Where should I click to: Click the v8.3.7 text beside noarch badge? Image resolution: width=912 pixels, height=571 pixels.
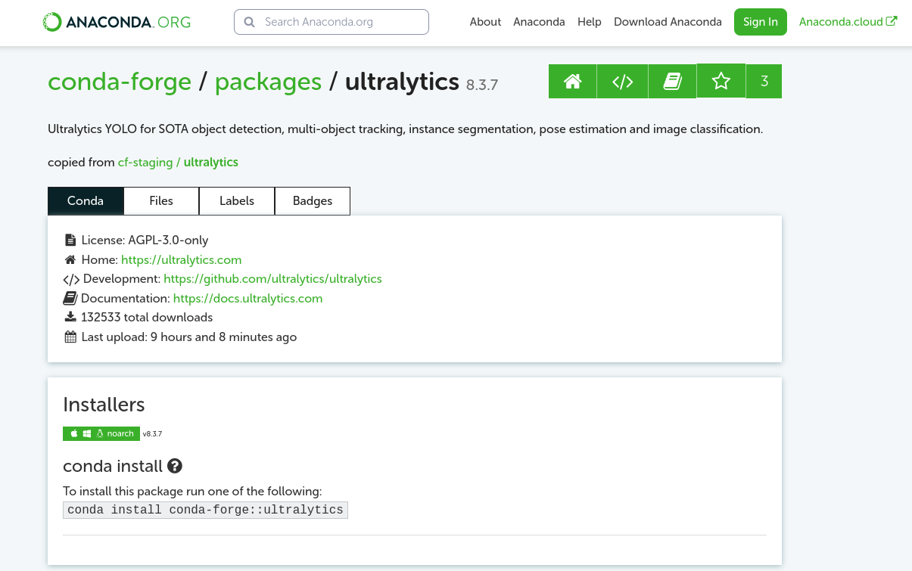152,434
